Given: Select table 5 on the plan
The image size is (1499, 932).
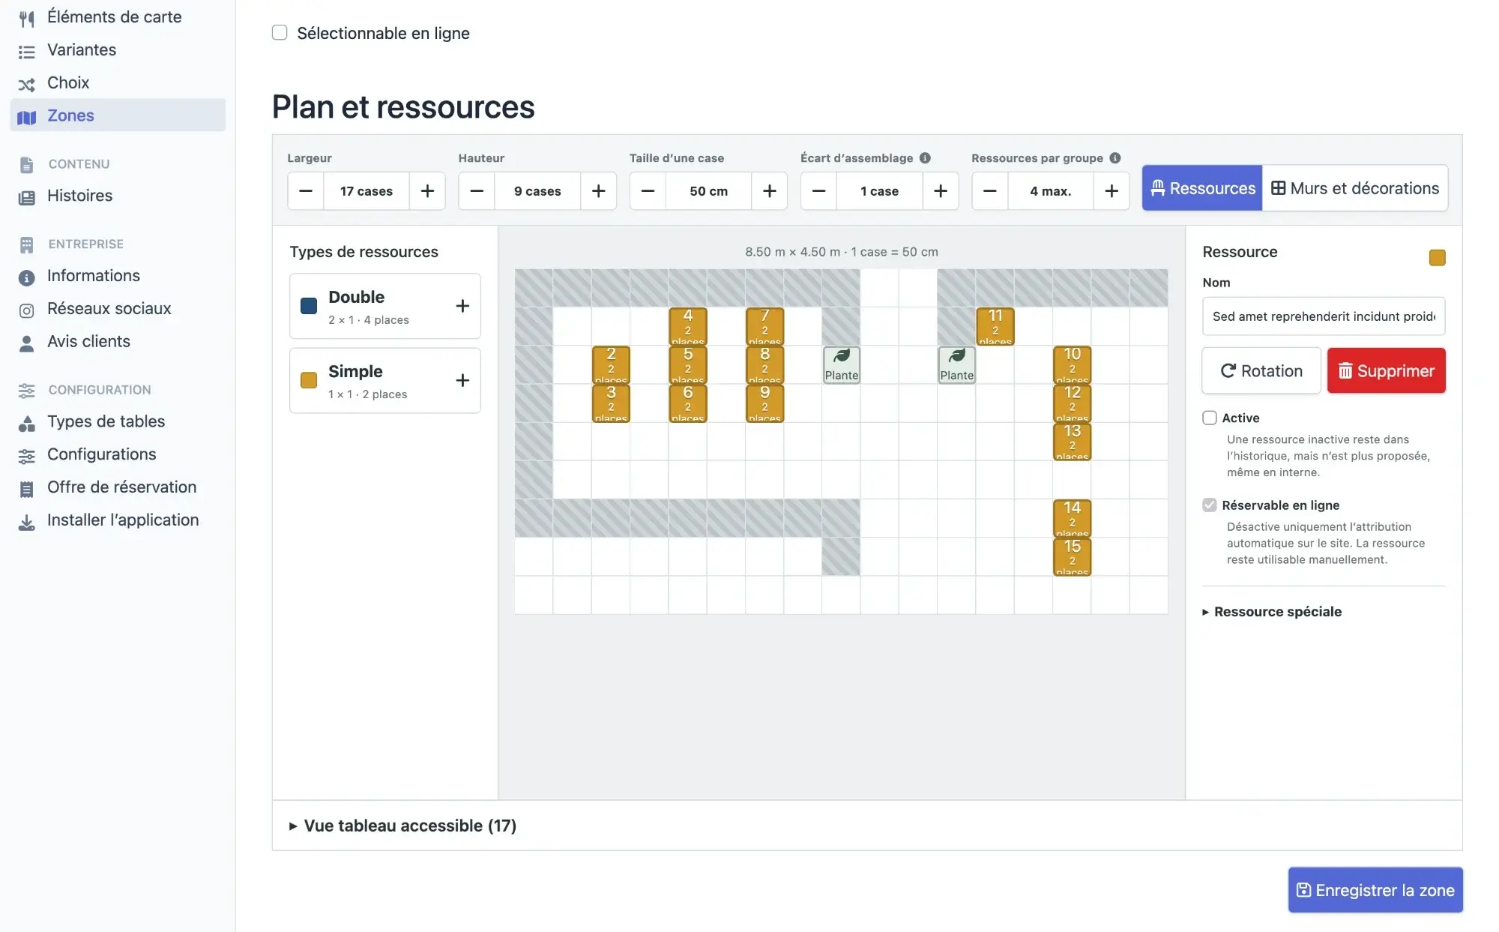Looking at the screenshot, I should (688, 364).
